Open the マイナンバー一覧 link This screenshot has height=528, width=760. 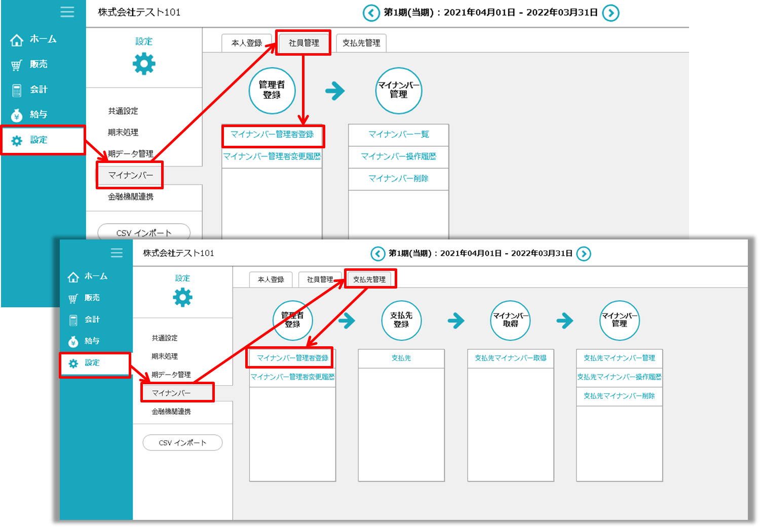click(398, 135)
